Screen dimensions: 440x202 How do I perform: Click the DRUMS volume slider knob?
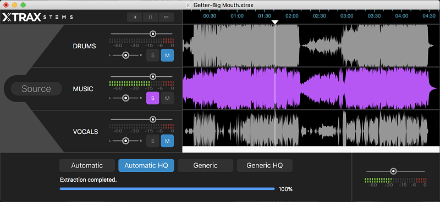153,34
